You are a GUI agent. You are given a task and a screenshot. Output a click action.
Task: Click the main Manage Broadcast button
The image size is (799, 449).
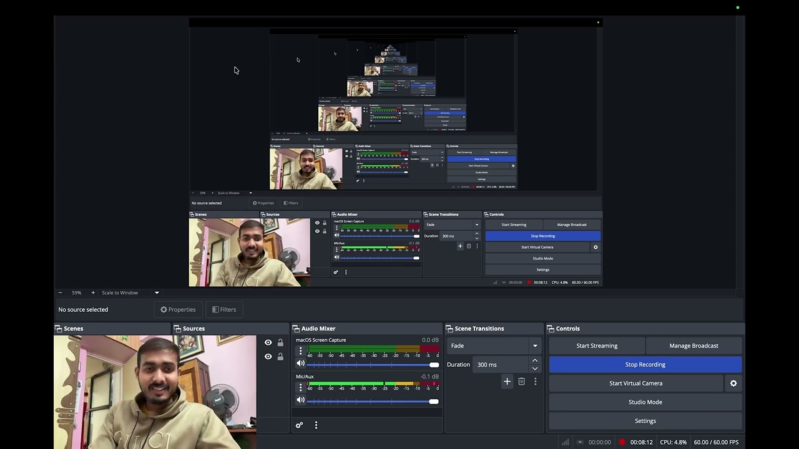[694, 345]
